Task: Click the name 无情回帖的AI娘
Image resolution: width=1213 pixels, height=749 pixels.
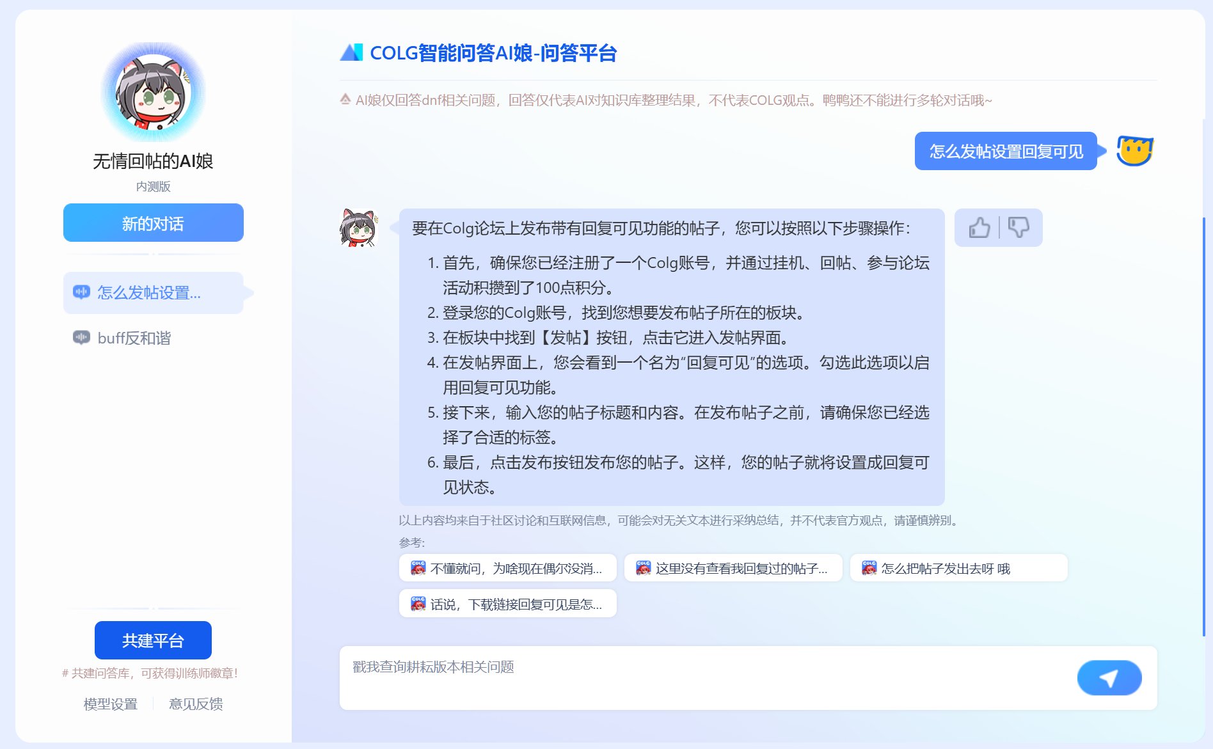Action: click(x=153, y=161)
